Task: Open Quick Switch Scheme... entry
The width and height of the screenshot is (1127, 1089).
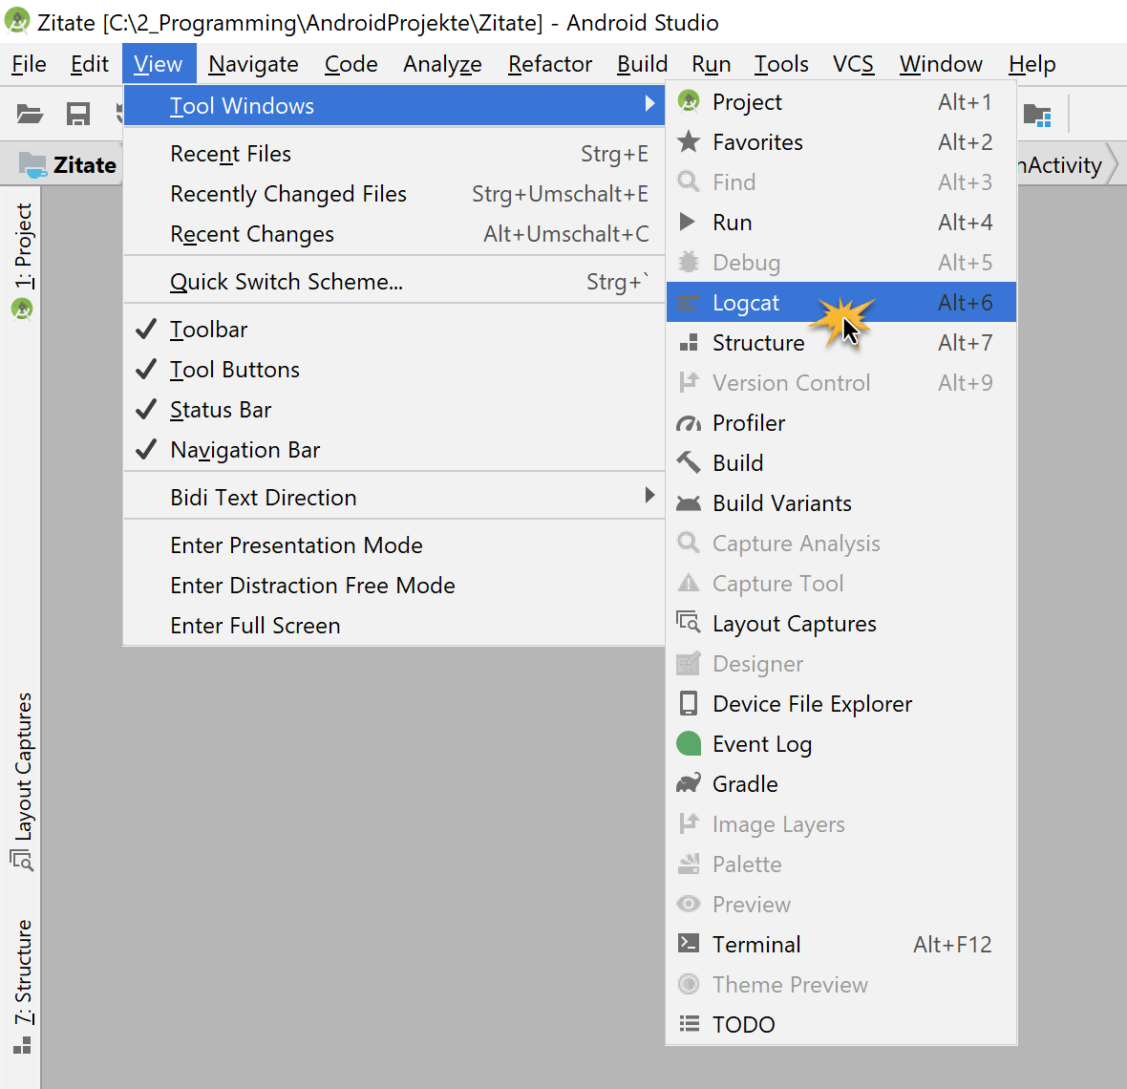Action: tap(393, 282)
